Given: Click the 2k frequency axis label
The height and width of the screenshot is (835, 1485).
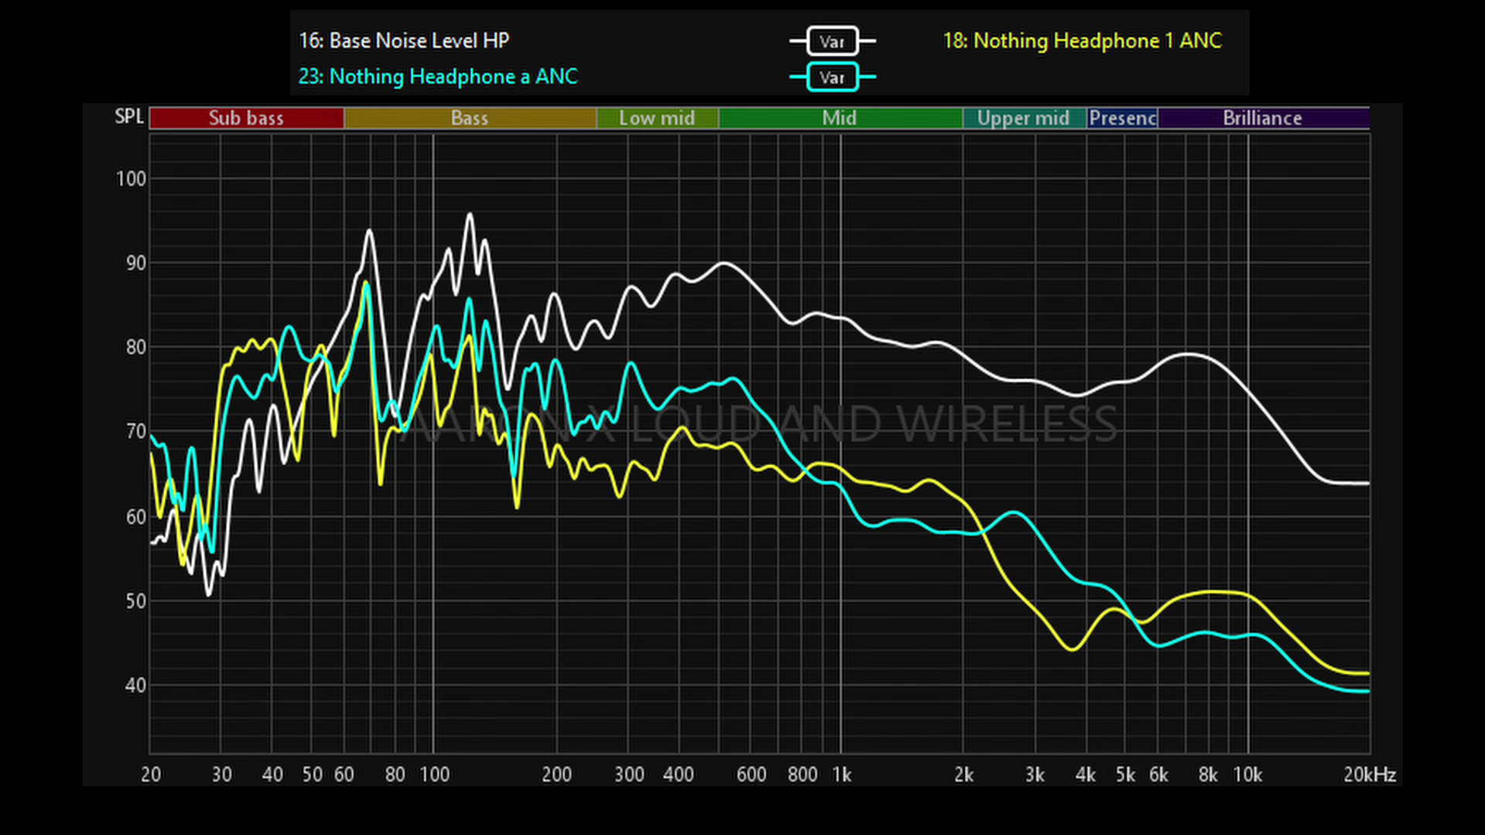Looking at the screenshot, I should tap(963, 775).
